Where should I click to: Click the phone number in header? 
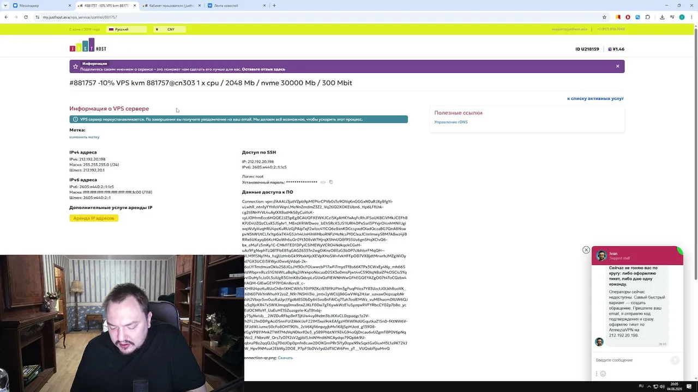coord(611,29)
